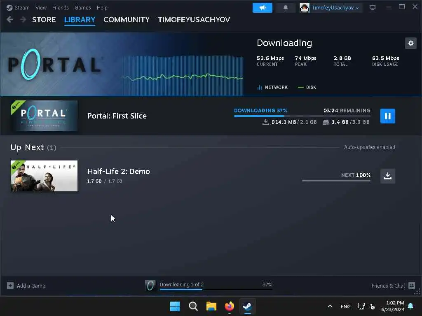Click the Half-Life 2 NEXT progress bar
The image size is (422, 316).
point(336,181)
